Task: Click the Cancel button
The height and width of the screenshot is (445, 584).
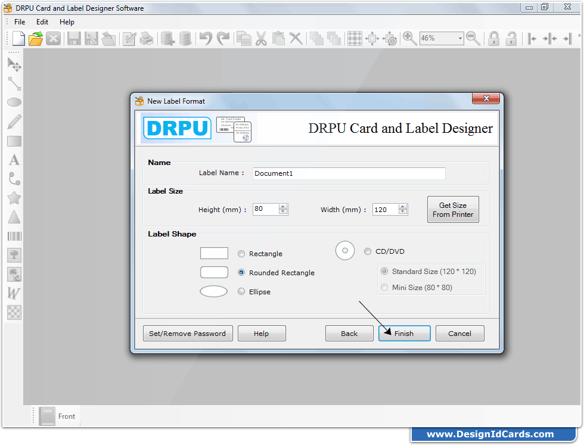Action: click(x=460, y=333)
